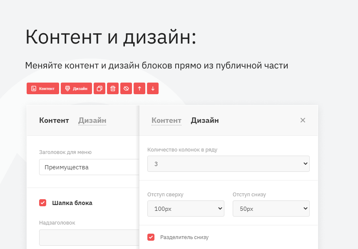
Task: Click the duplicate block icon in red toolbar
Action: click(99, 88)
